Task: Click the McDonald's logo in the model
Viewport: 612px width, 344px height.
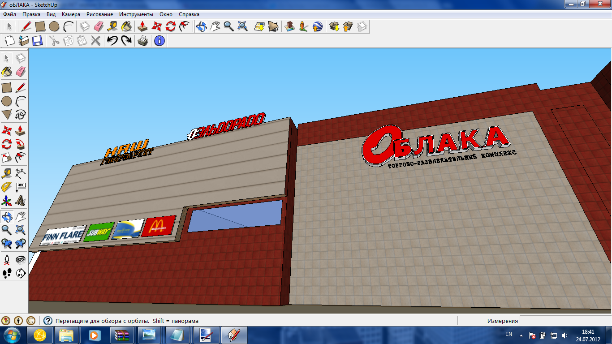Action: (x=159, y=226)
